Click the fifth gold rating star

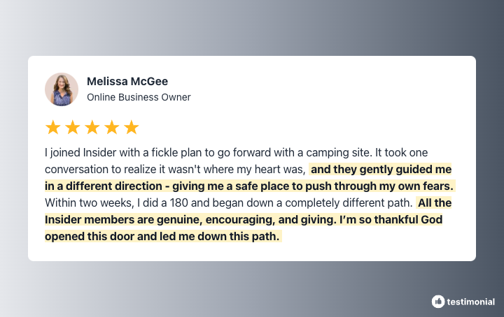(132, 127)
